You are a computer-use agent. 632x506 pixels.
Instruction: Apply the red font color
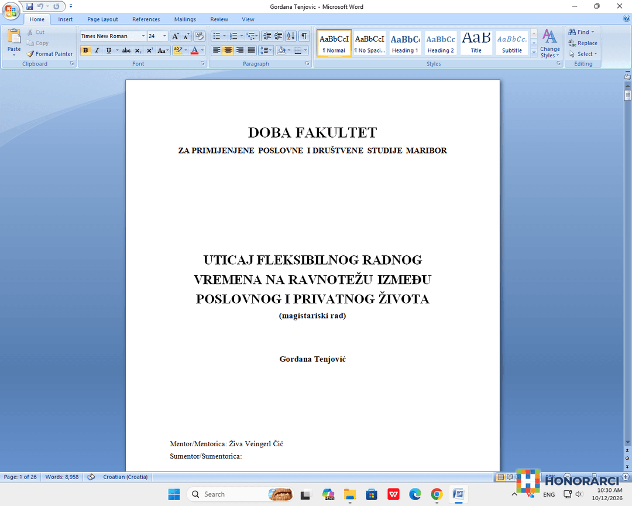click(195, 50)
